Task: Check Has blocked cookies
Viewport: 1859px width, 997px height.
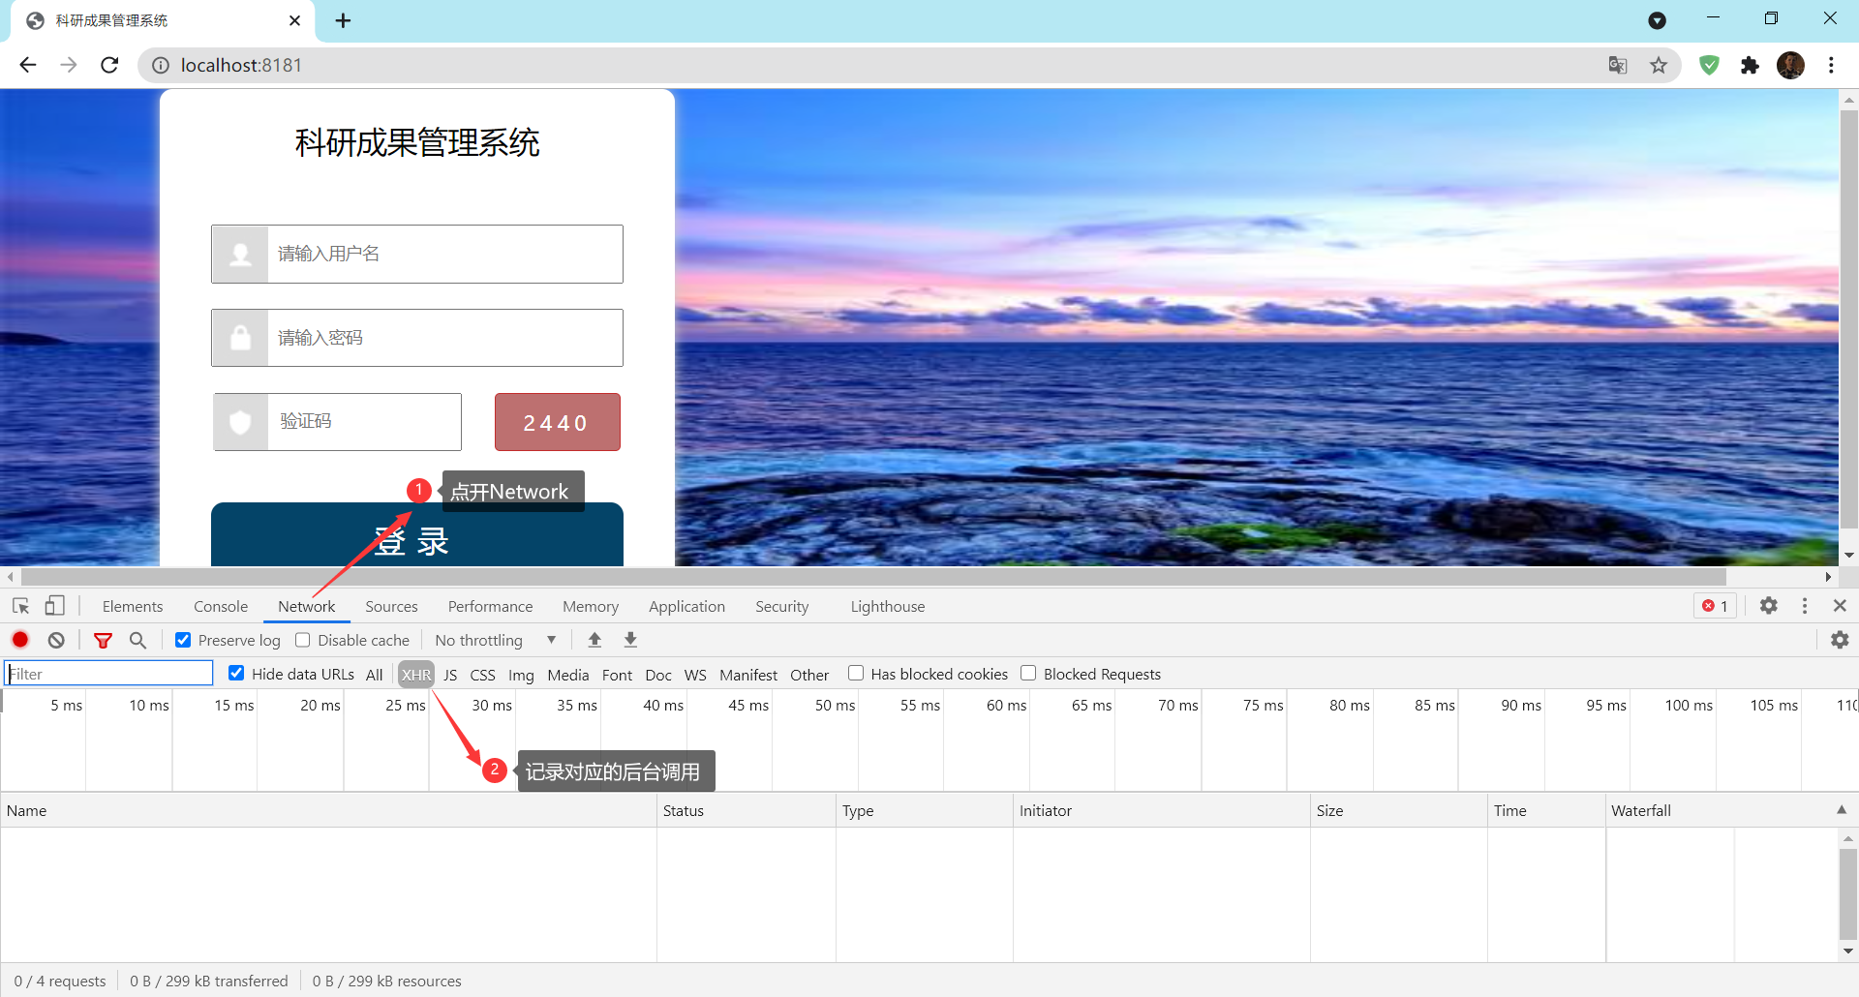Action: [856, 673]
